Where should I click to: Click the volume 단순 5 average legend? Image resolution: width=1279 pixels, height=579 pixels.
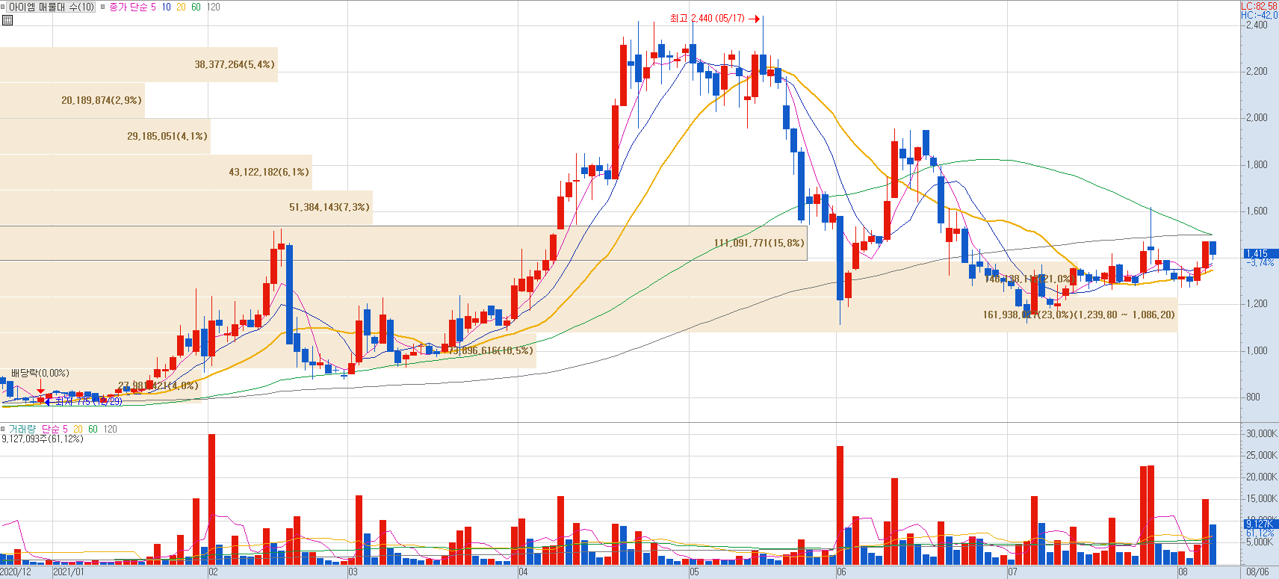pos(55,429)
